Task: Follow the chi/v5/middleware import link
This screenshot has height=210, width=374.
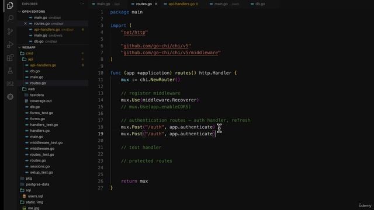Action: point(171,52)
